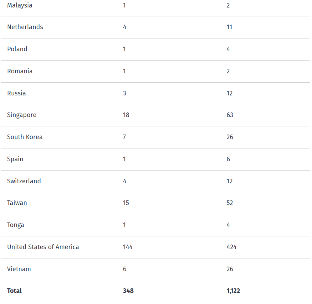
Task: Select the value 63 in Singapore row
Action: (x=230, y=115)
